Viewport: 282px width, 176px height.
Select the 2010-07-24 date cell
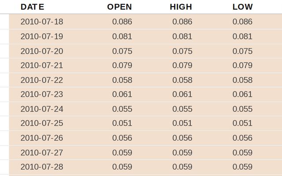pos(42,109)
